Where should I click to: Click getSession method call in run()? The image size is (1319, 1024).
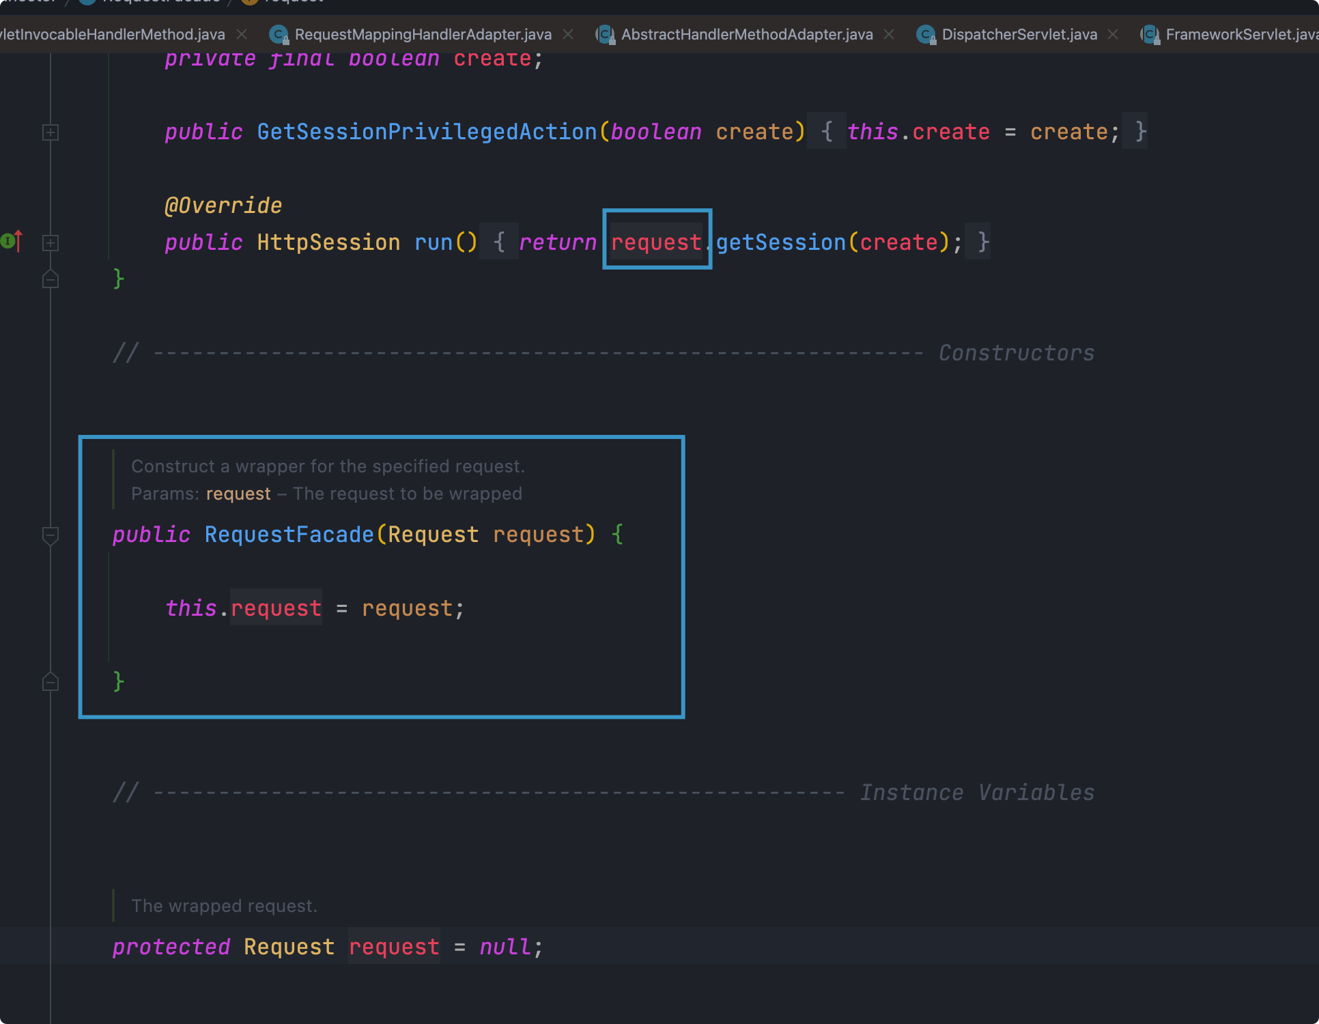pos(780,242)
